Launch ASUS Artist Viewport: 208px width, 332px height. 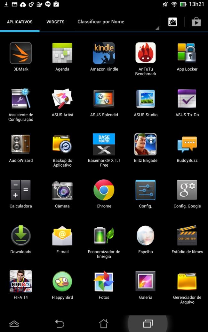[x=62, y=99]
